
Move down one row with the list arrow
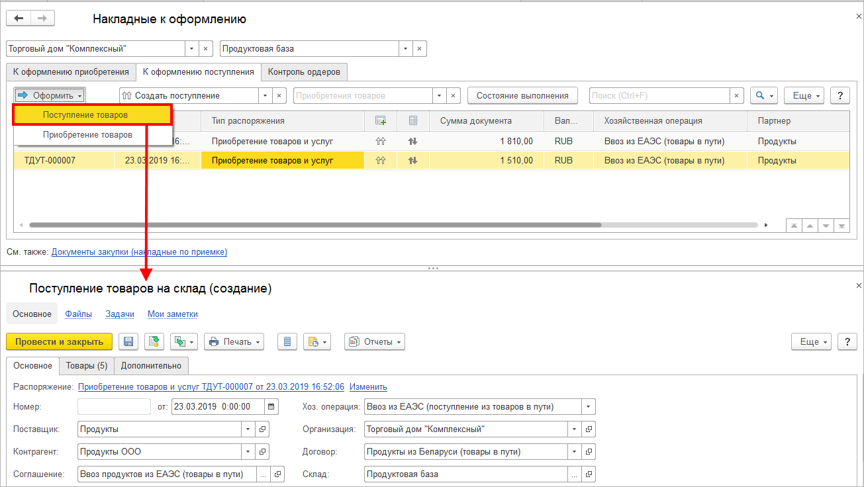[826, 226]
